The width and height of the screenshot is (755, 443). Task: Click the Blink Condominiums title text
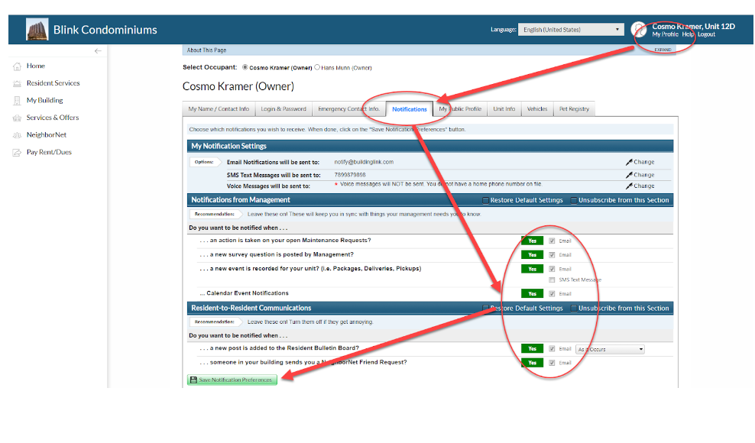[x=105, y=30]
